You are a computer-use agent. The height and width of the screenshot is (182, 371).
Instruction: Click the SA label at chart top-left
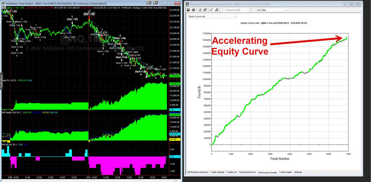(x=4, y=8)
